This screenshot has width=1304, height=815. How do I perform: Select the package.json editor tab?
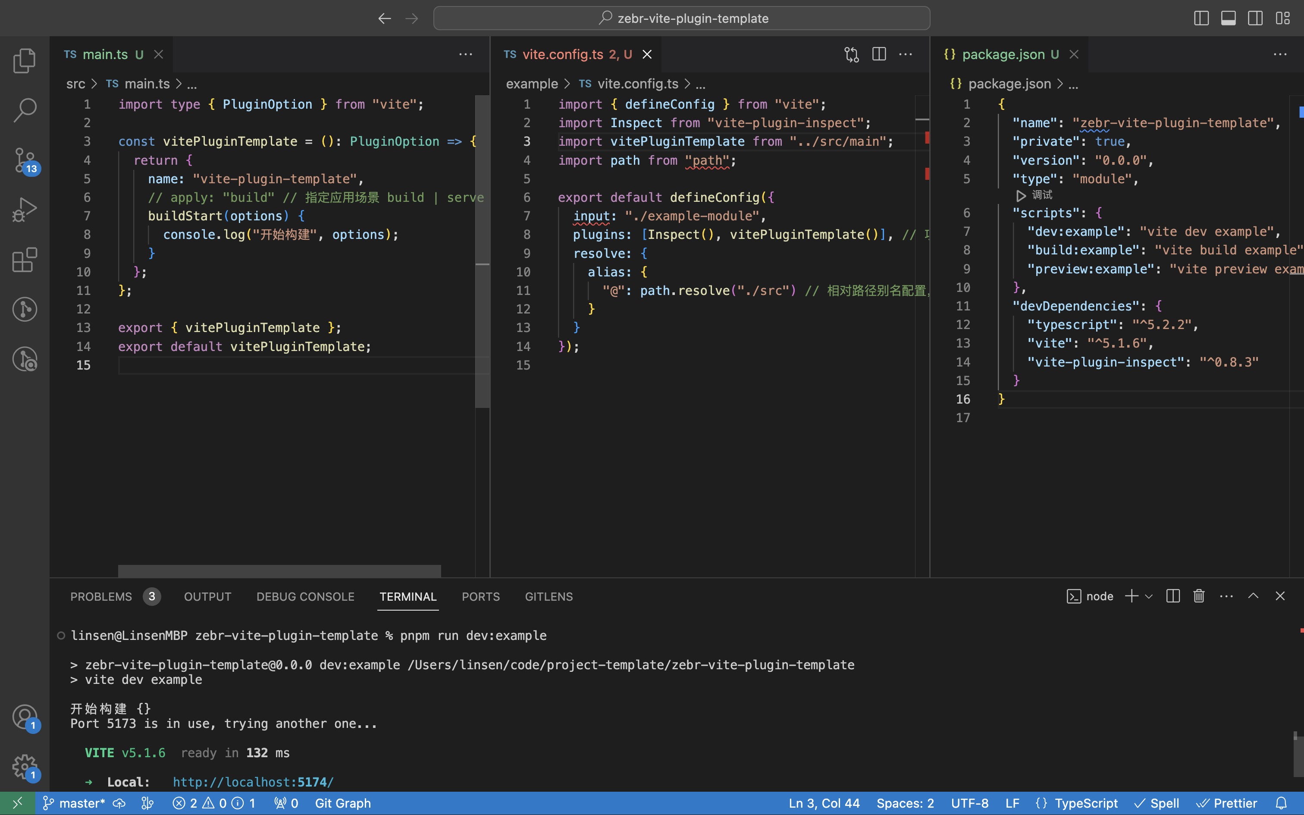(x=1009, y=54)
